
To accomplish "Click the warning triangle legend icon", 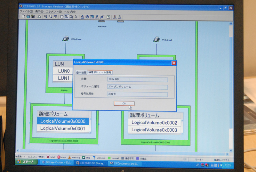I will click(69, 157).
